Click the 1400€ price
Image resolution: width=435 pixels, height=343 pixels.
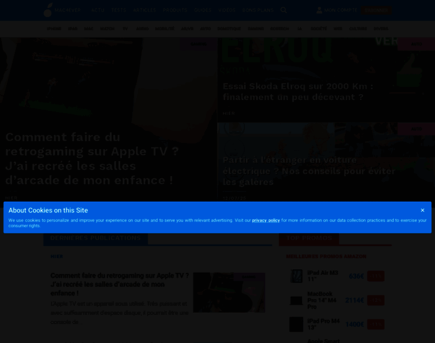point(354,325)
